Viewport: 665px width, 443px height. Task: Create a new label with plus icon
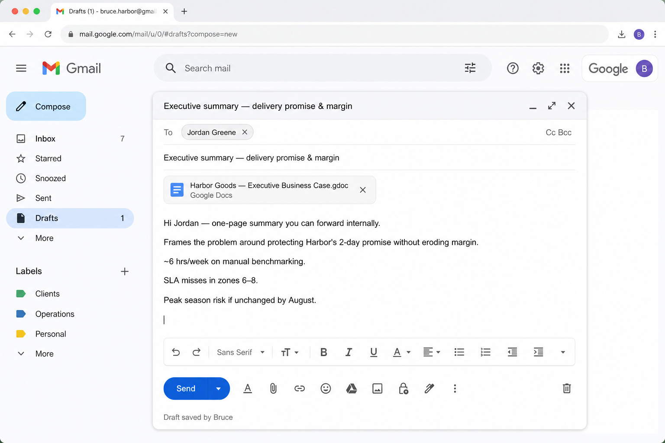coord(125,271)
